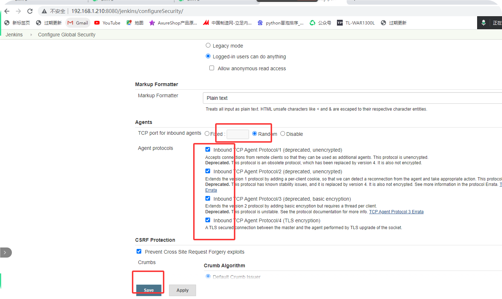The height and width of the screenshot is (299, 502).
Task: Select Logged-in users can do anything
Action: [208, 56]
